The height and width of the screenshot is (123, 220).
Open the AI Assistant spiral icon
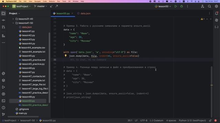click(x=217, y=20)
